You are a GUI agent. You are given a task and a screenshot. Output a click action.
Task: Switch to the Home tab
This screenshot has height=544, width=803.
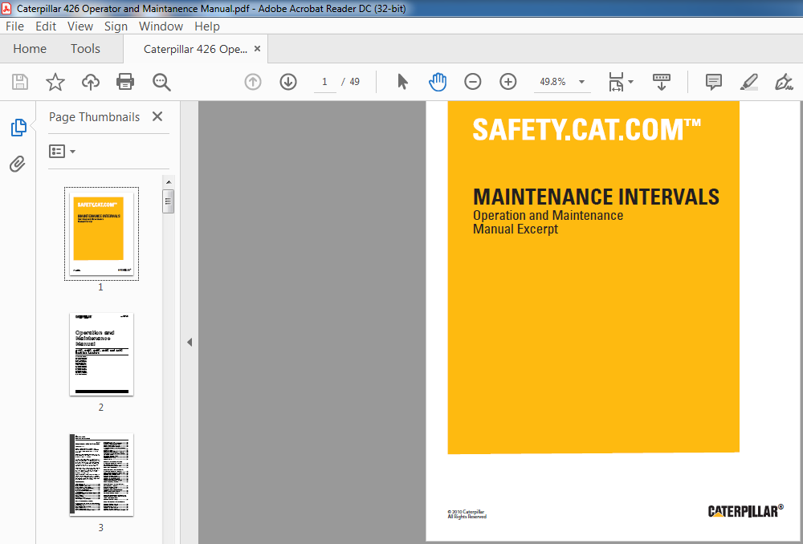[x=30, y=49]
